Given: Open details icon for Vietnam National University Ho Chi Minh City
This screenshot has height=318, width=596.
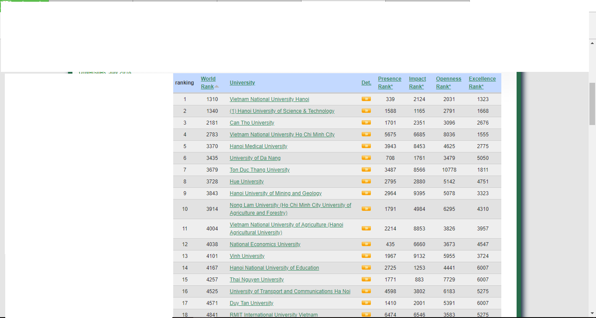Looking at the screenshot, I should pyautogui.click(x=366, y=134).
